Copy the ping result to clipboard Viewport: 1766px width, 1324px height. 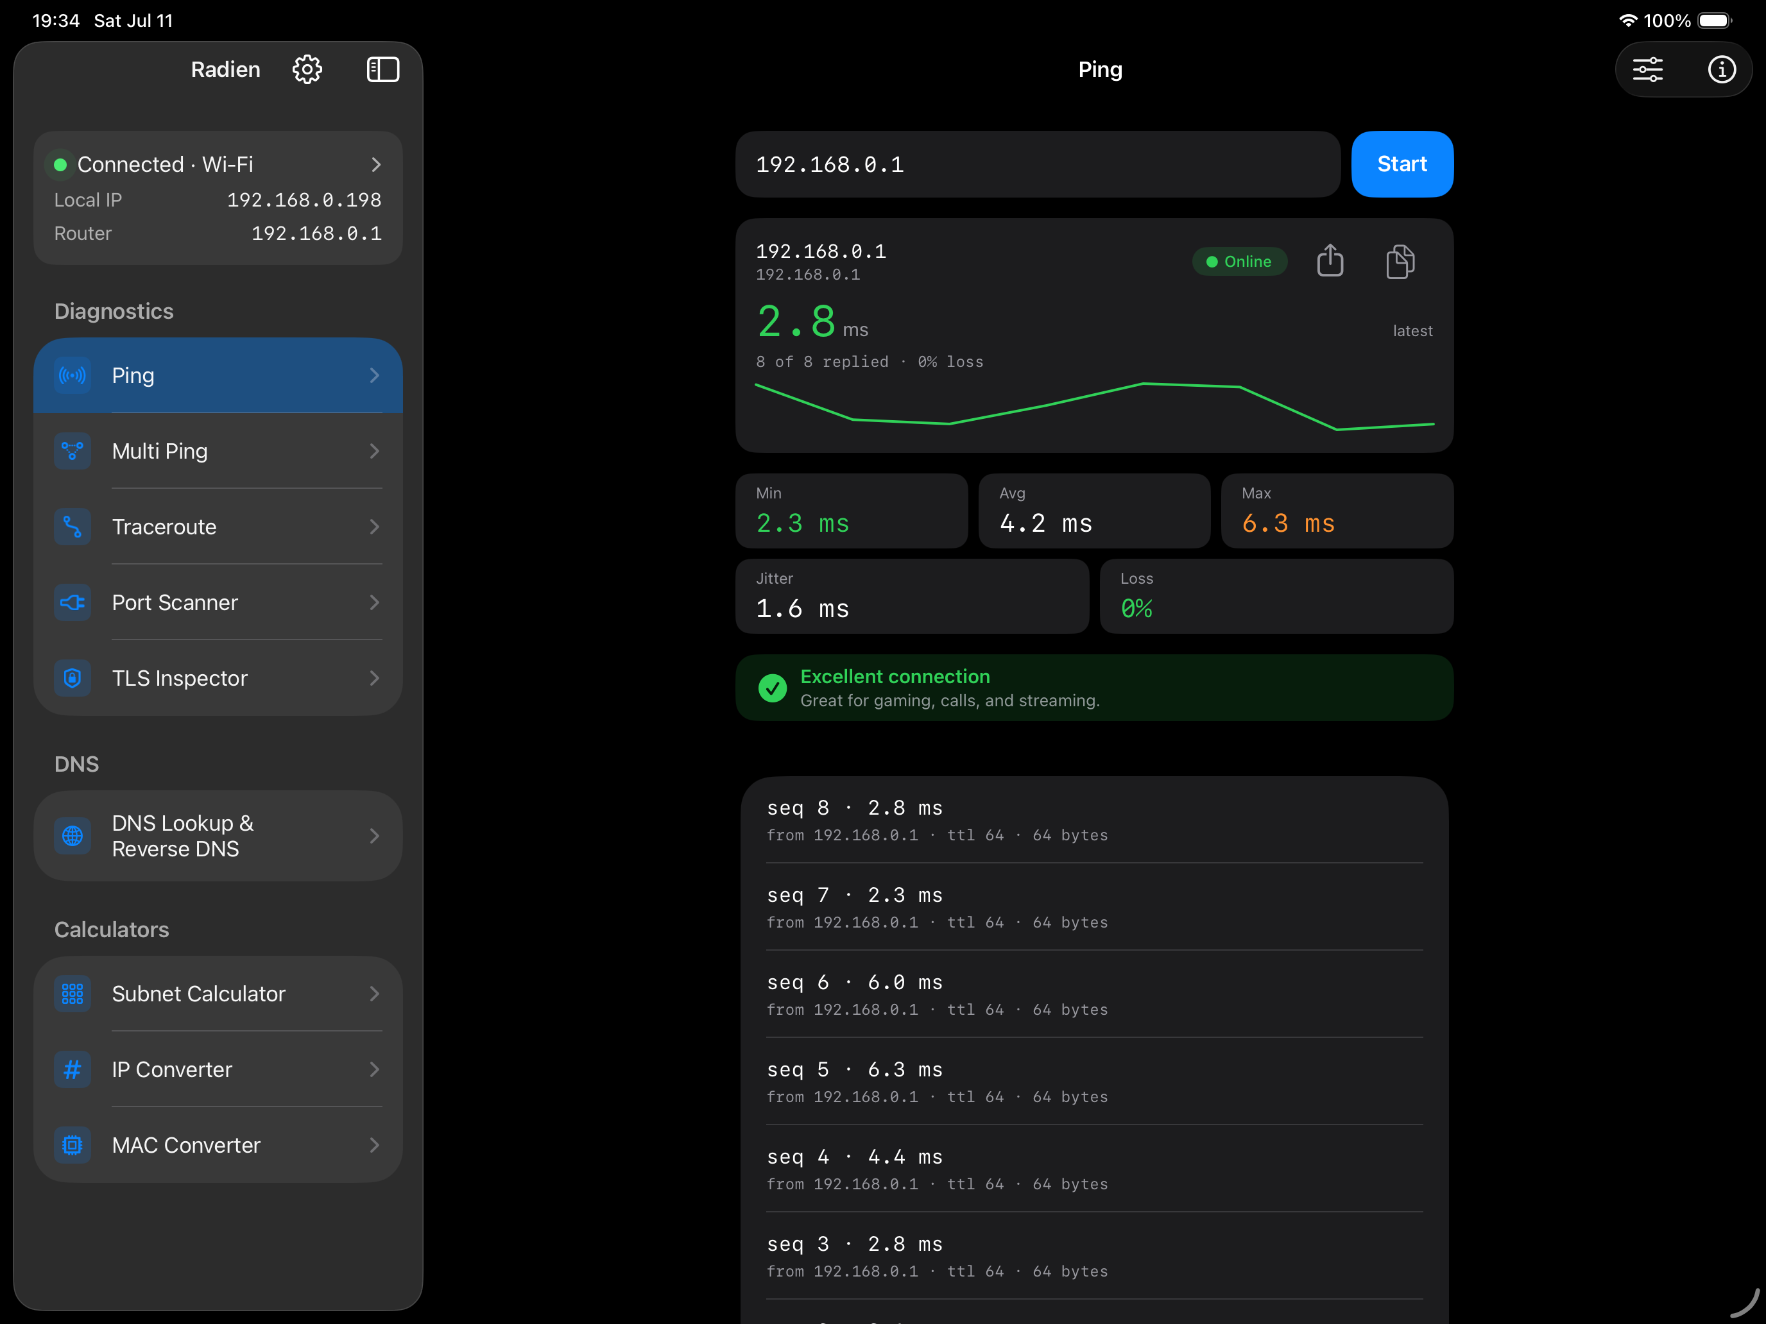pyautogui.click(x=1400, y=261)
